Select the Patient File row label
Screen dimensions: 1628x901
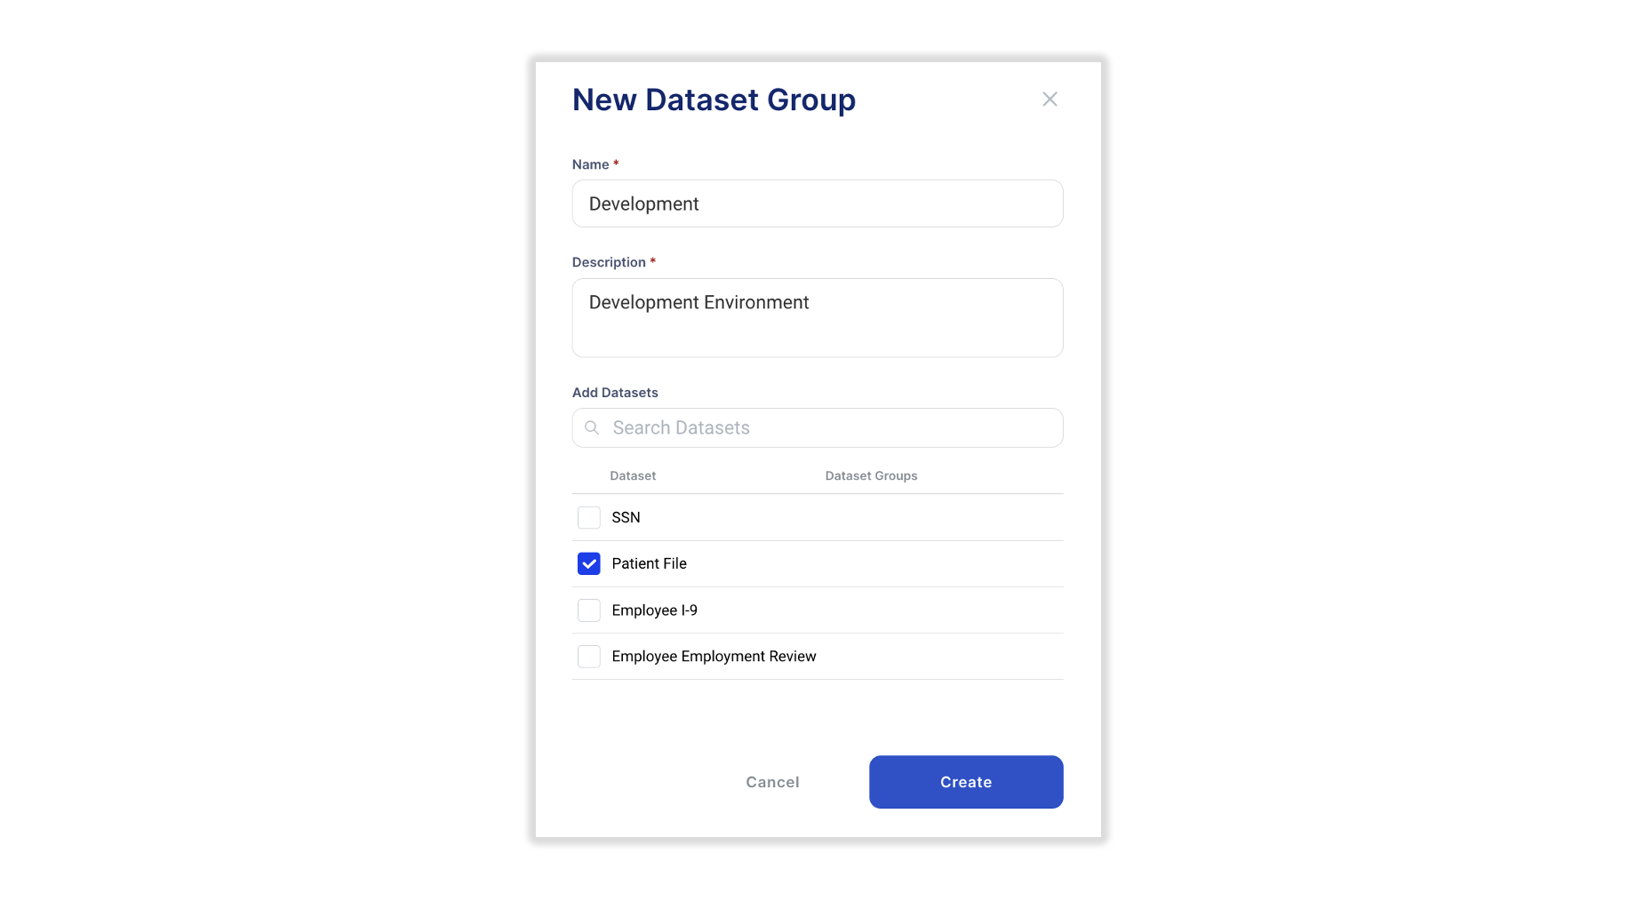tap(649, 563)
